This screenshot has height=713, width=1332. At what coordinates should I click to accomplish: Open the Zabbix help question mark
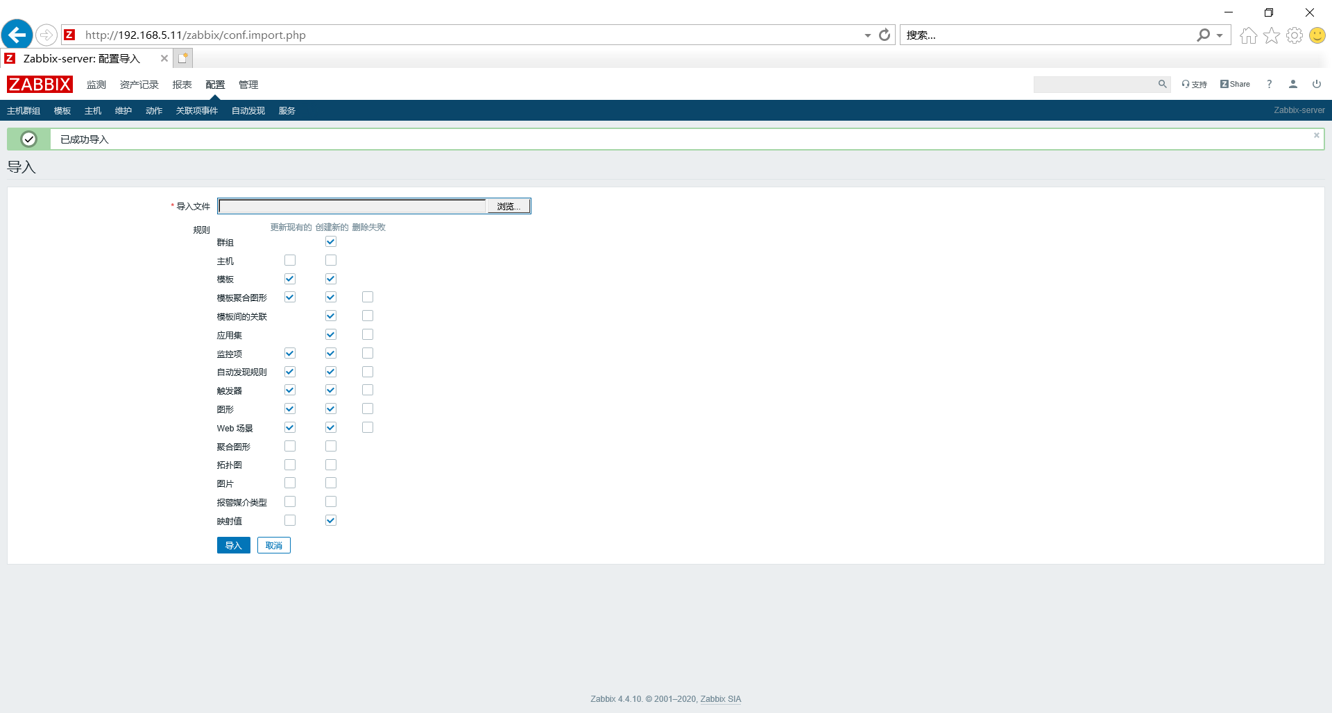tap(1269, 84)
